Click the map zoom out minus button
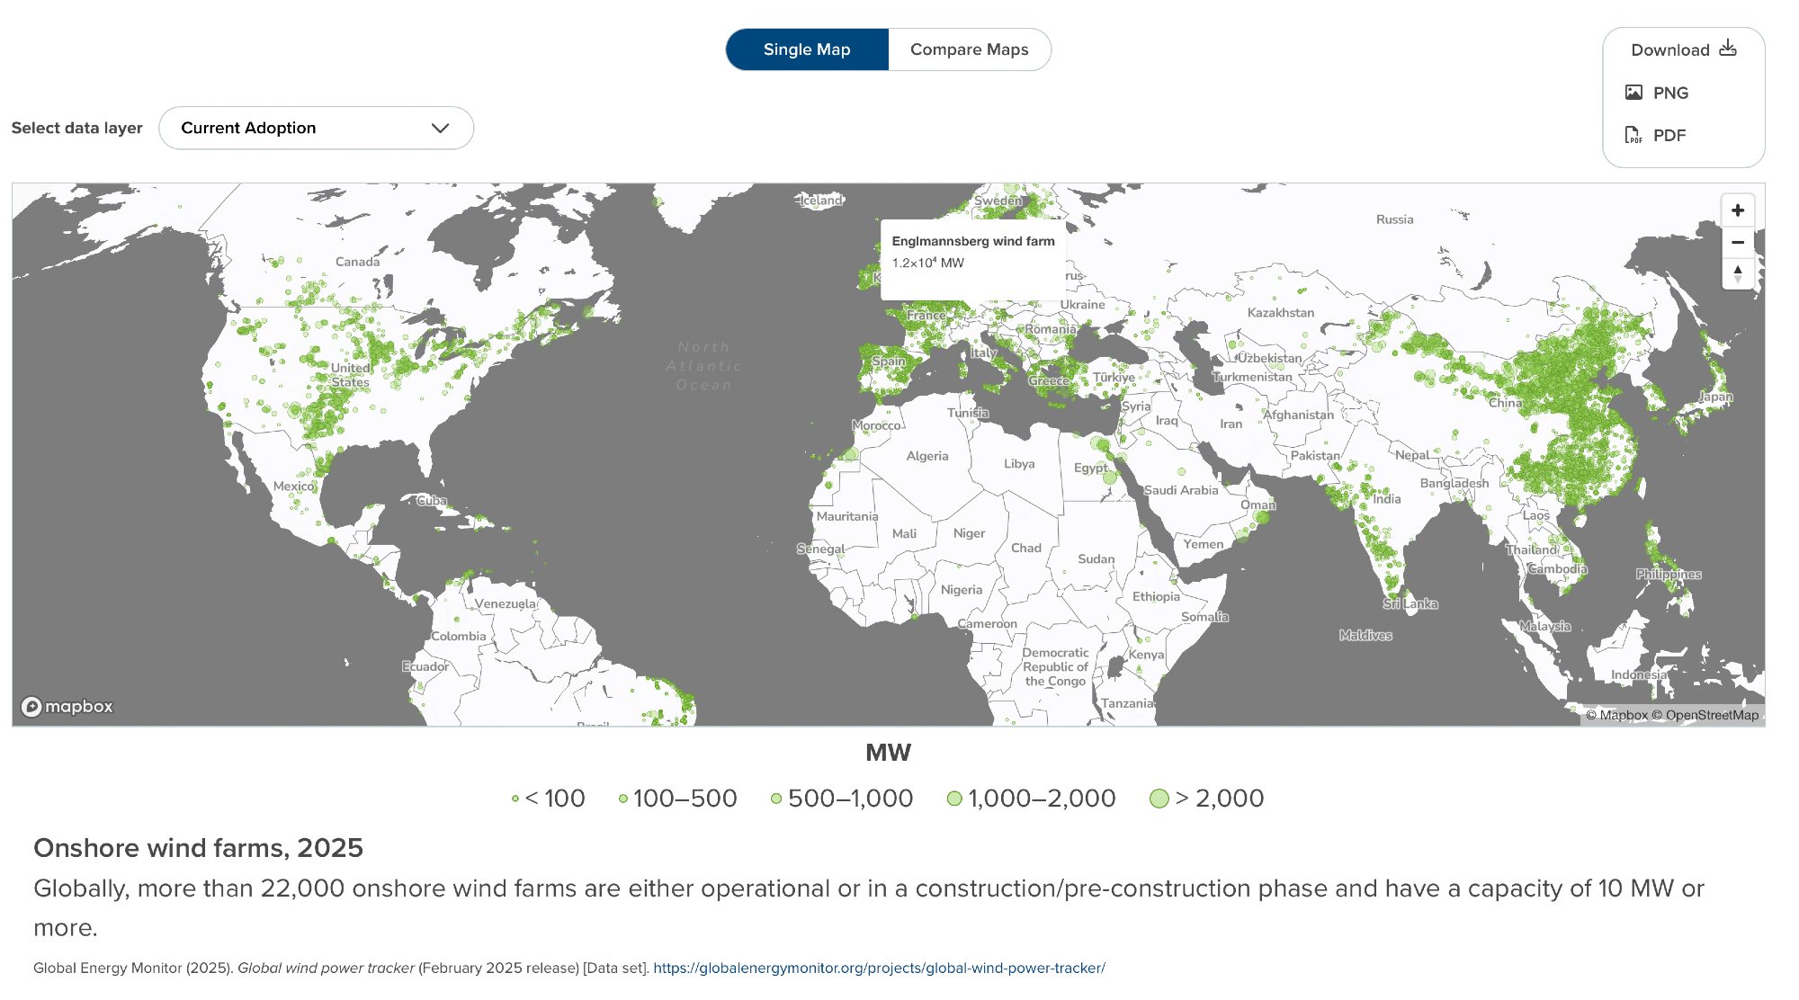The height and width of the screenshot is (1000, 1799). click(x=1737, y=242)
